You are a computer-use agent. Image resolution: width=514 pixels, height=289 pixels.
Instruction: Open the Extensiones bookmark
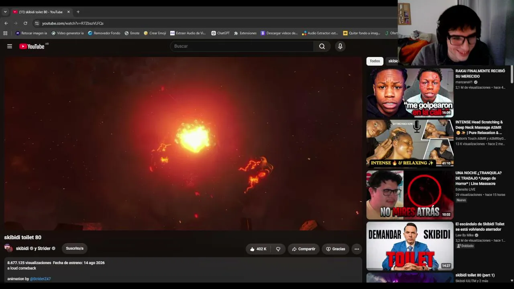click(x=245, y=33)
